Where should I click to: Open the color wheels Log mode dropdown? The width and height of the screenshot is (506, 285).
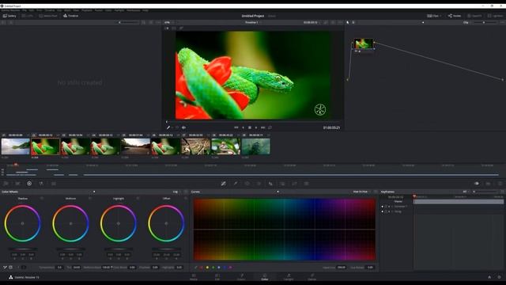coord(176,192)
